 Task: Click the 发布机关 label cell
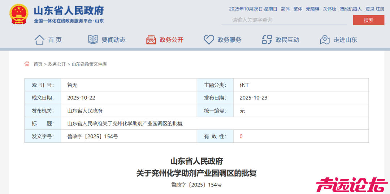pos(43,111)
